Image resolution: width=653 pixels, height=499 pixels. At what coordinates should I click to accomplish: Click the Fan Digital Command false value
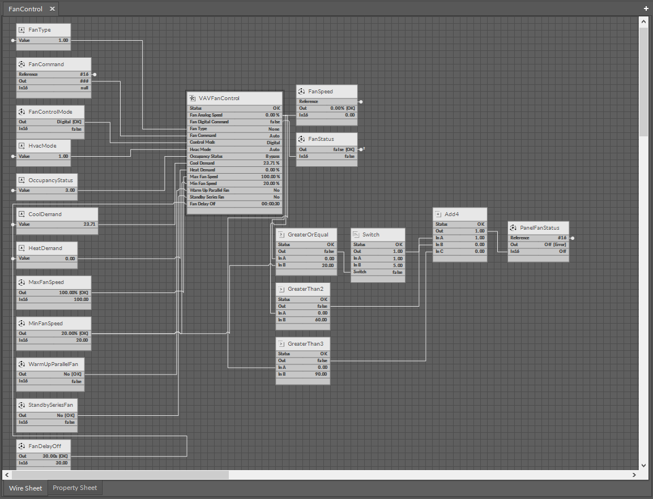274,122
